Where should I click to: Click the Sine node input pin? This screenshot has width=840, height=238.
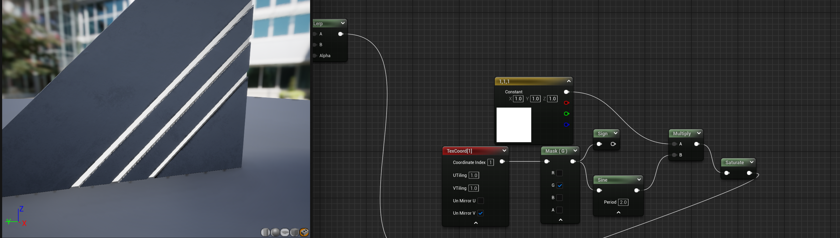tap(599, 191)
